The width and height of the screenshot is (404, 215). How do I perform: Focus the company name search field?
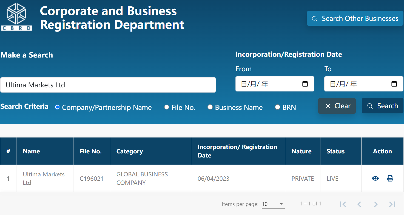tap(108, 85)
